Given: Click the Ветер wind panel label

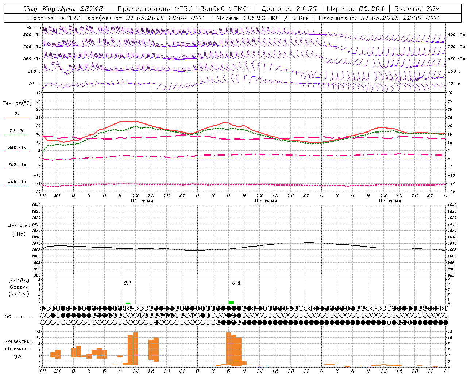Looking at the screenshot, I should [x=34, y=28].
